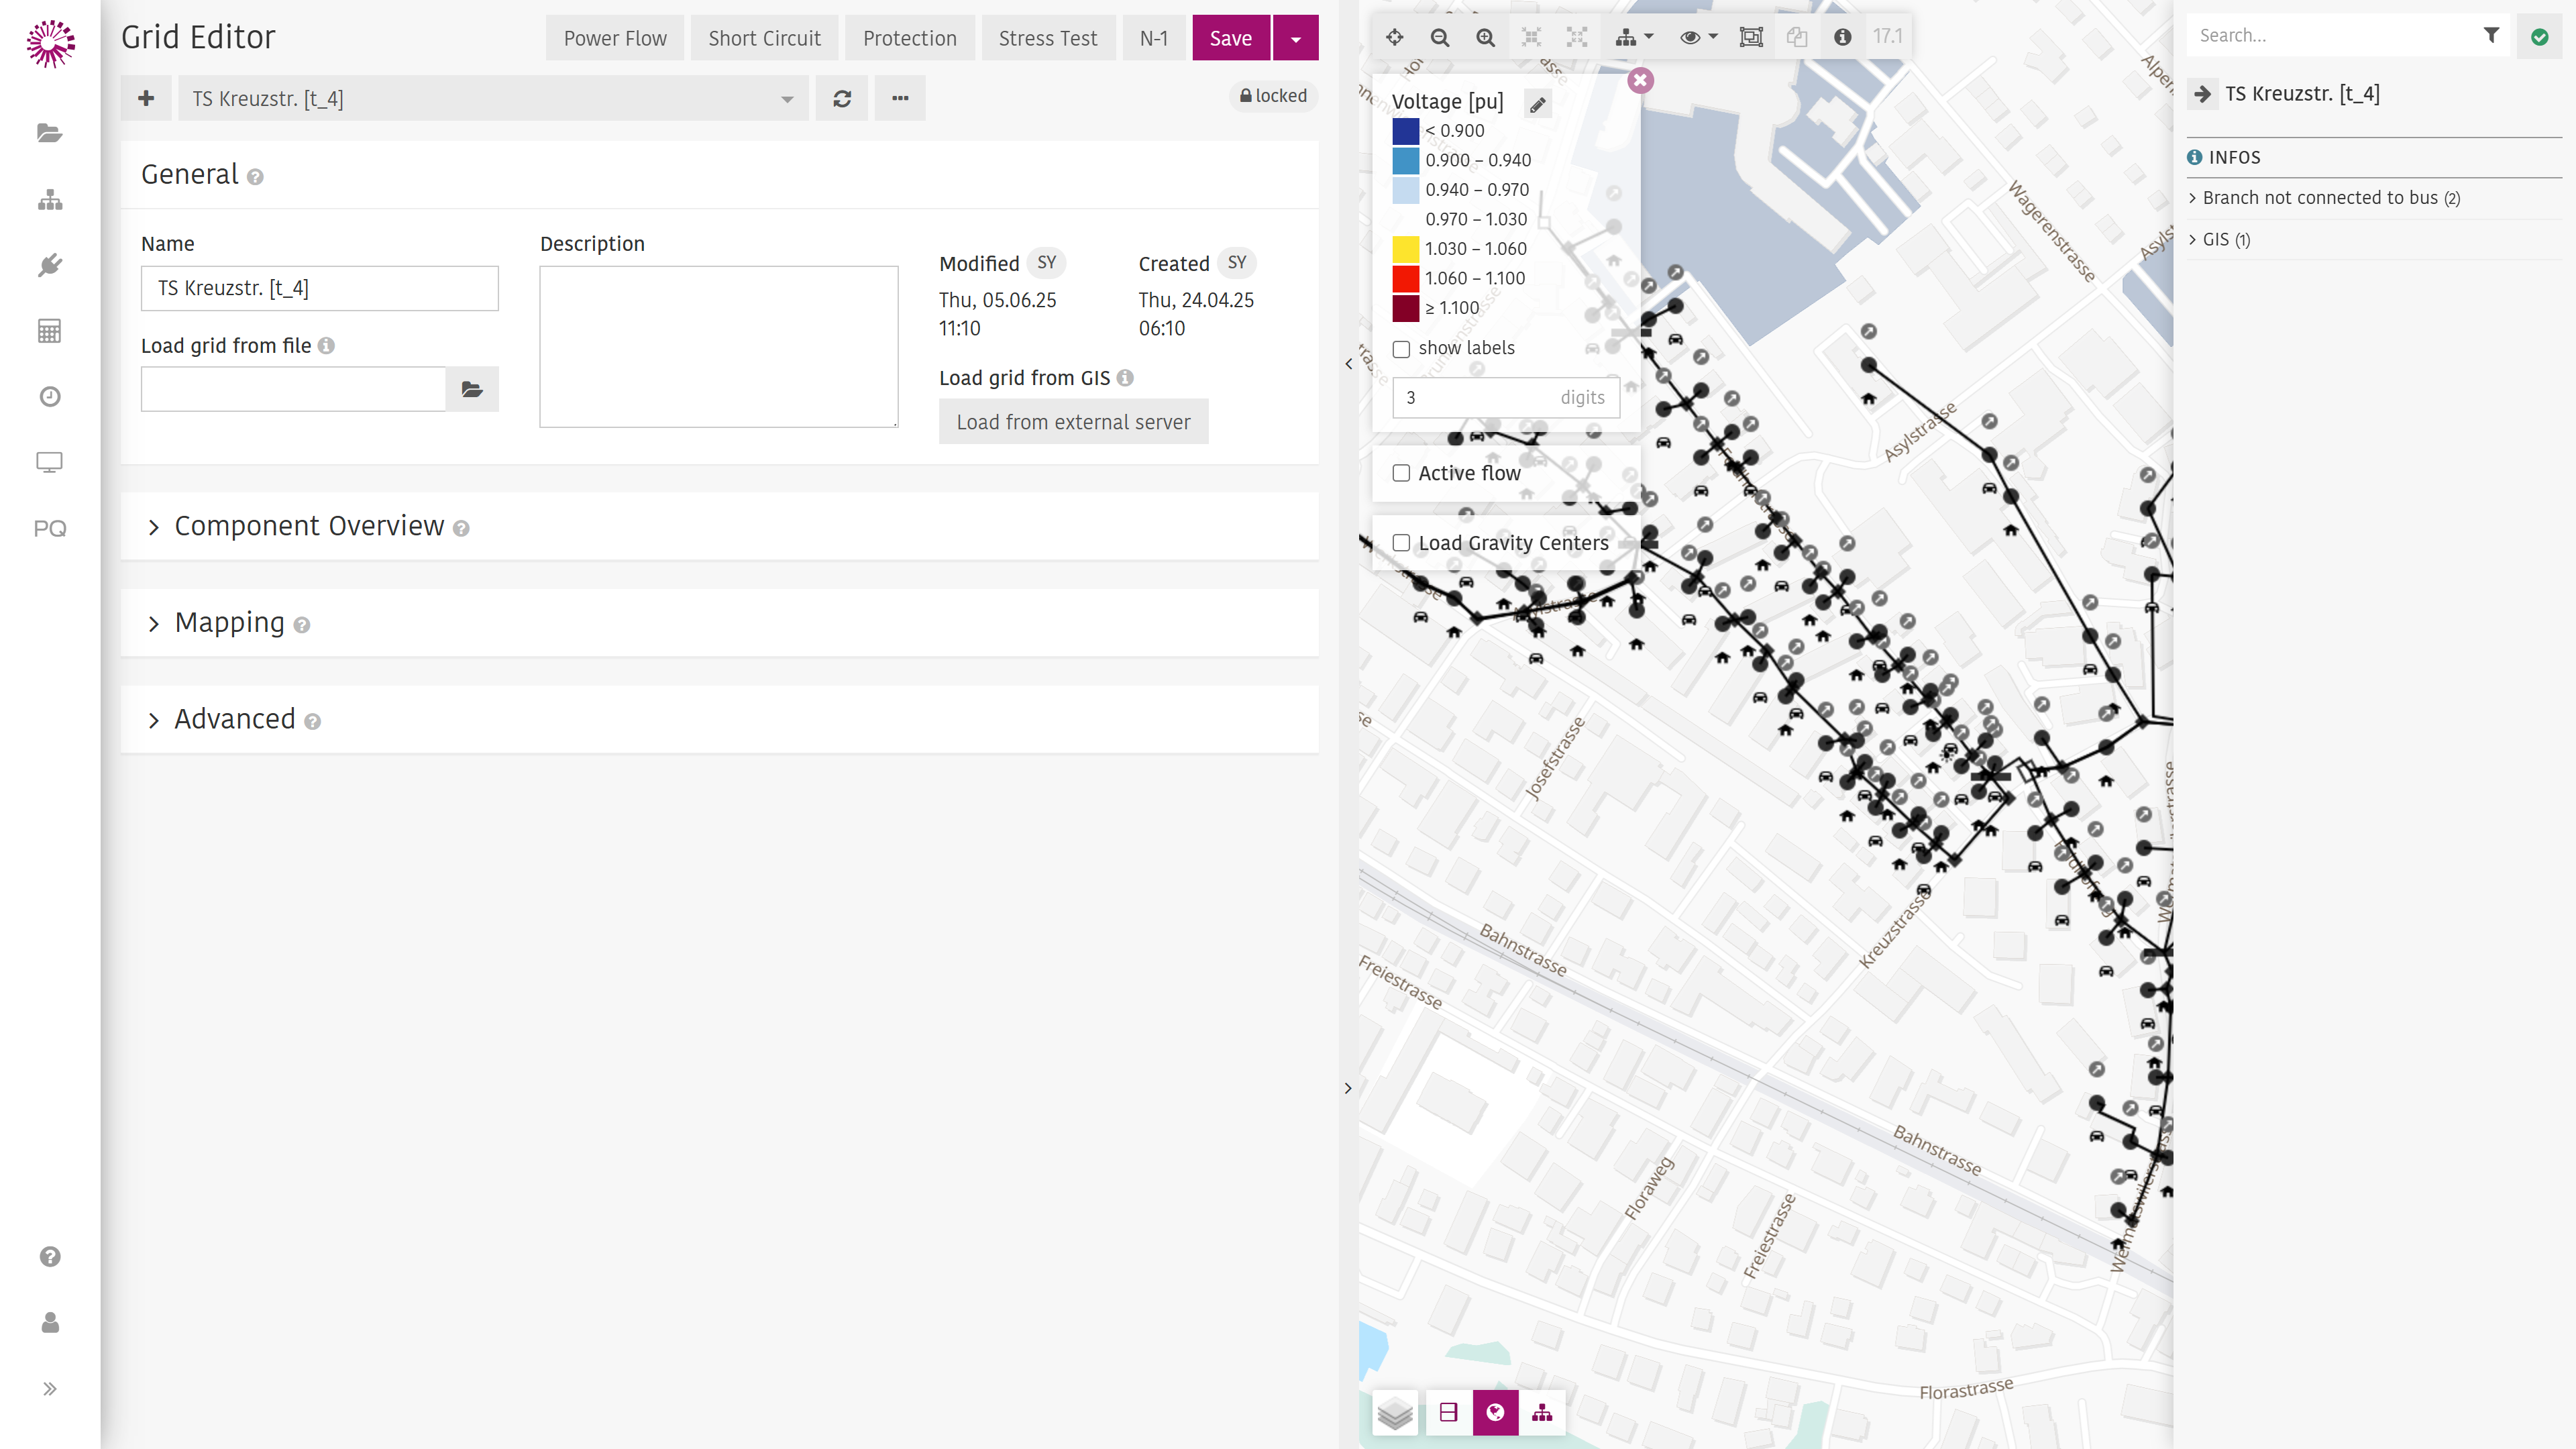2576x1449 pixels.
Task: Click the Save button
Action: [x=1231, y=38]
